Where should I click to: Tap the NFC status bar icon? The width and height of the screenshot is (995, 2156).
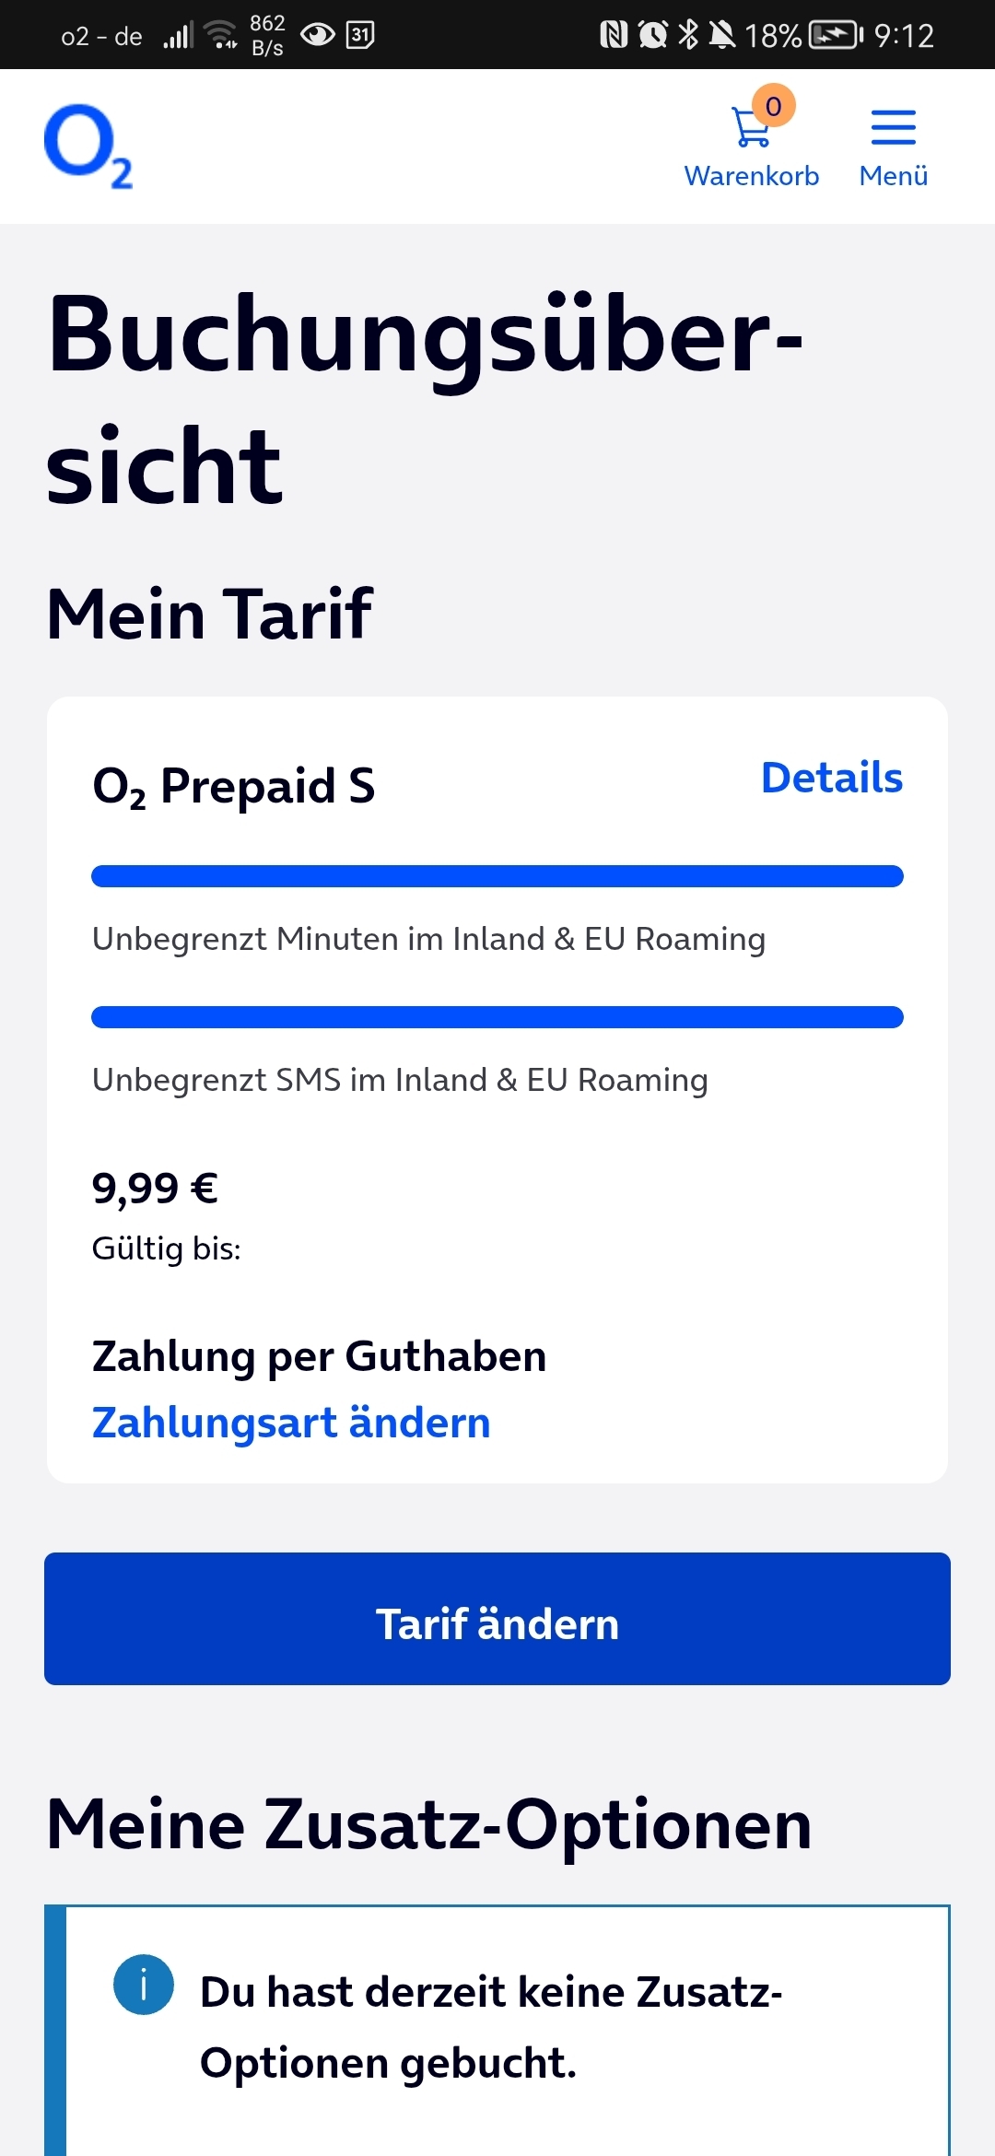click(614, 35)
